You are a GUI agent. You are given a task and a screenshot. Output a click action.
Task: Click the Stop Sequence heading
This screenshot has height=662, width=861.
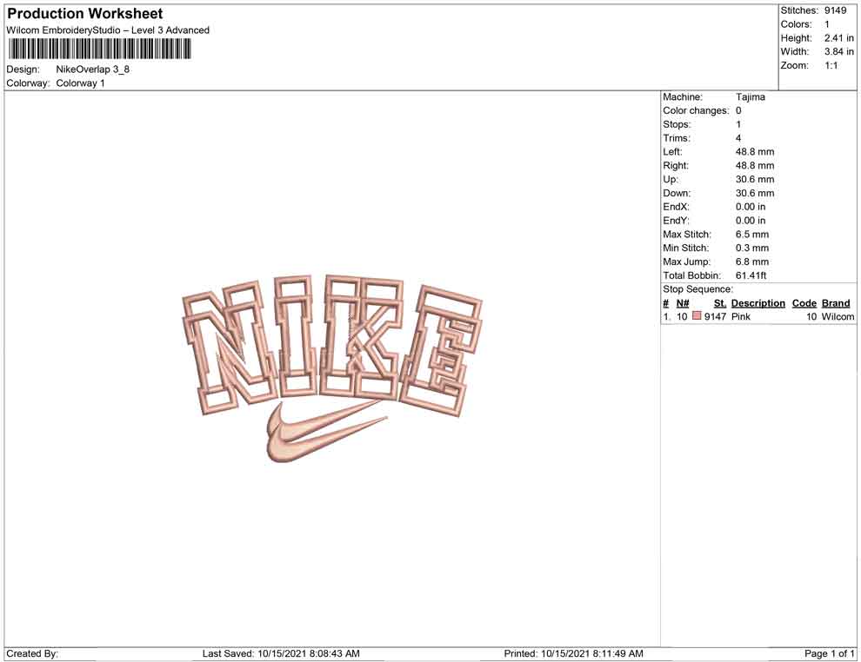point(697,289)
